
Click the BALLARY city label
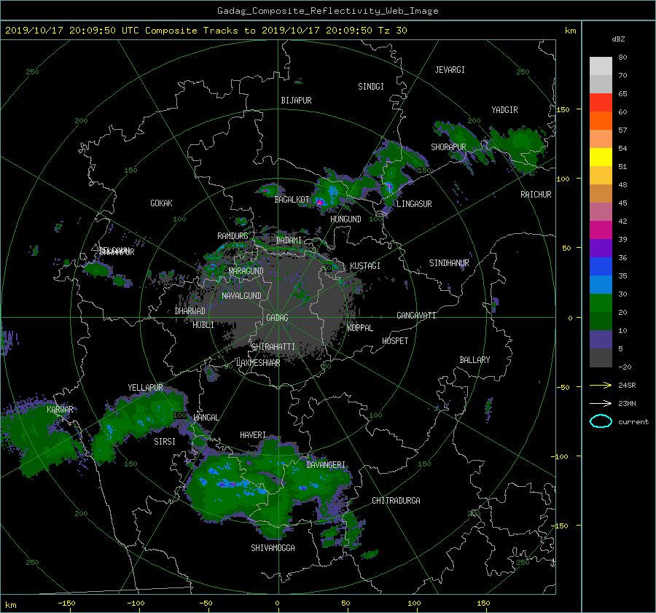475,360
